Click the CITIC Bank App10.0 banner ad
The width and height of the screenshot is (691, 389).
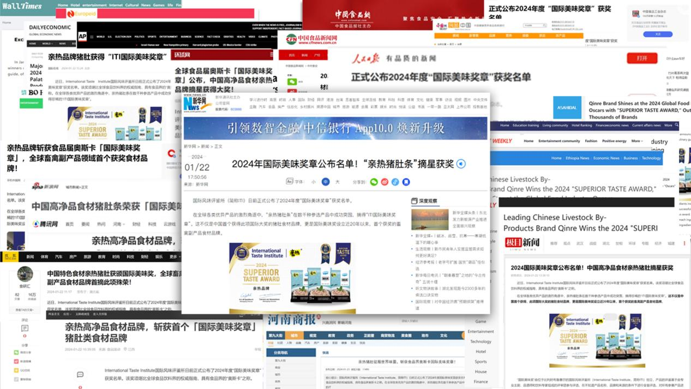tap(335, 128)
